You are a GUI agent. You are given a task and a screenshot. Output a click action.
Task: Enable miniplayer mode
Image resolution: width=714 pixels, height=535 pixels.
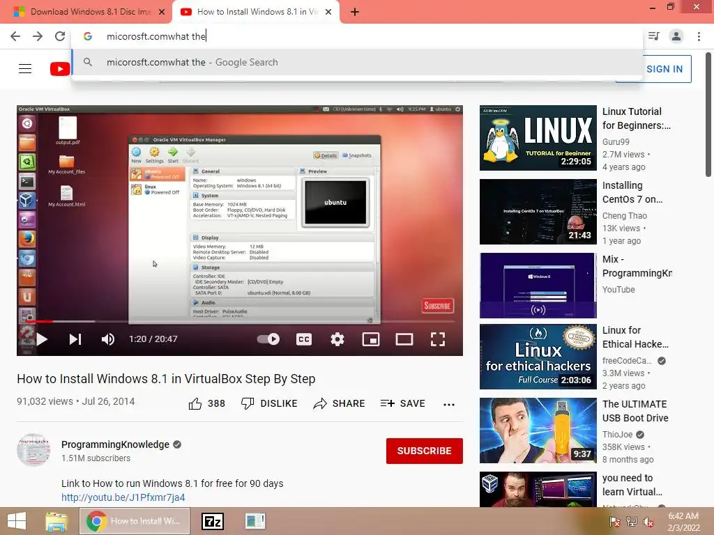click(371, 339)
